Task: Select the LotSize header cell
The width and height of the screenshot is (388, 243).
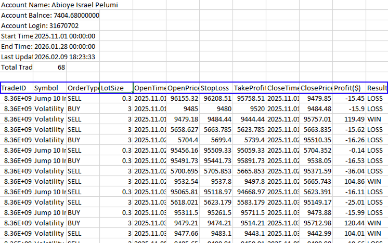Action: pos(116,88)
